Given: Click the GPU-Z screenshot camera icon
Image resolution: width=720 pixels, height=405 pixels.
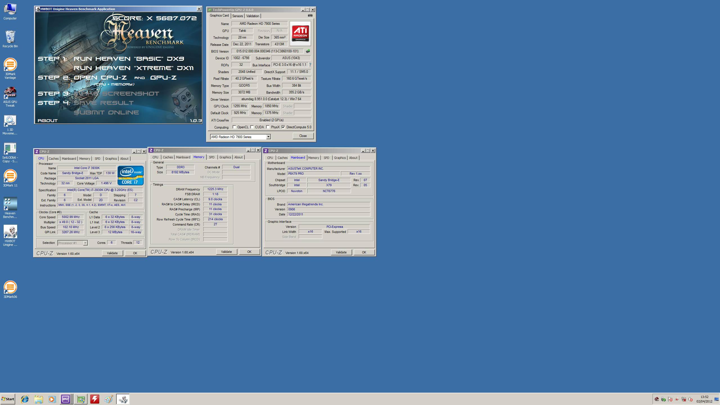Looking at the screenshot, I should pos(310,15).
